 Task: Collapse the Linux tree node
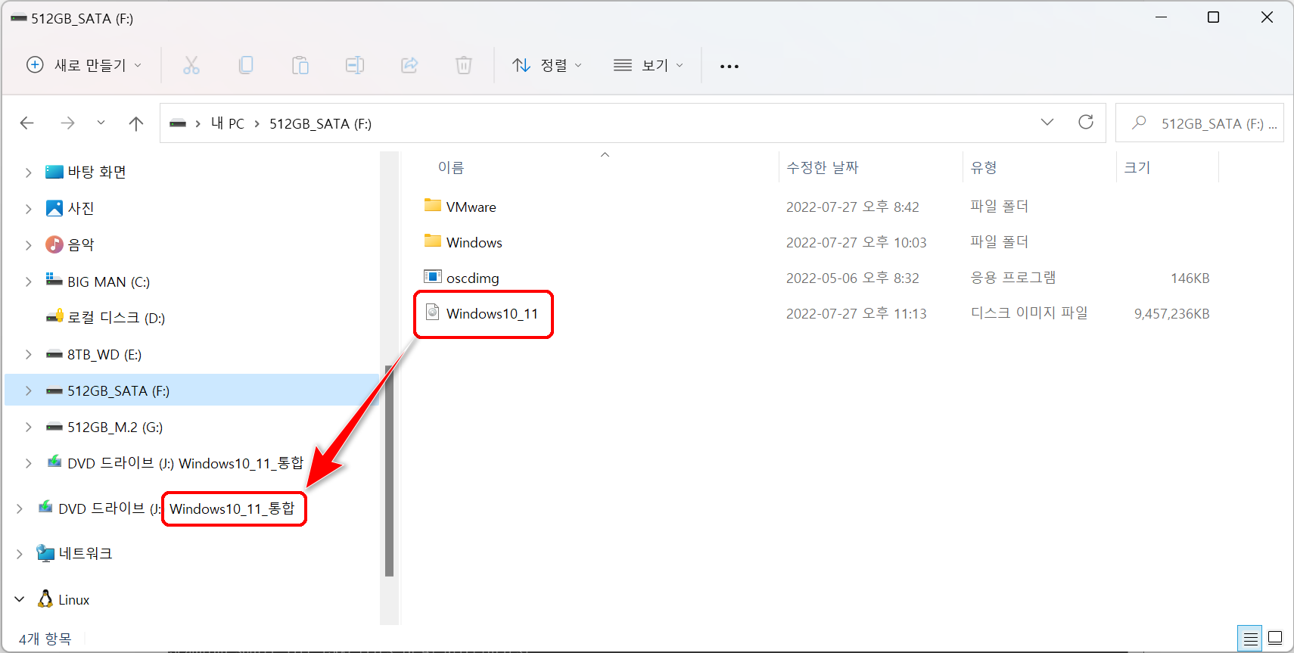click(x=19, y=599)
